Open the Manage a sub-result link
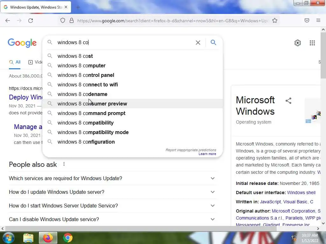Screen dimensions: 326x244 28,127
